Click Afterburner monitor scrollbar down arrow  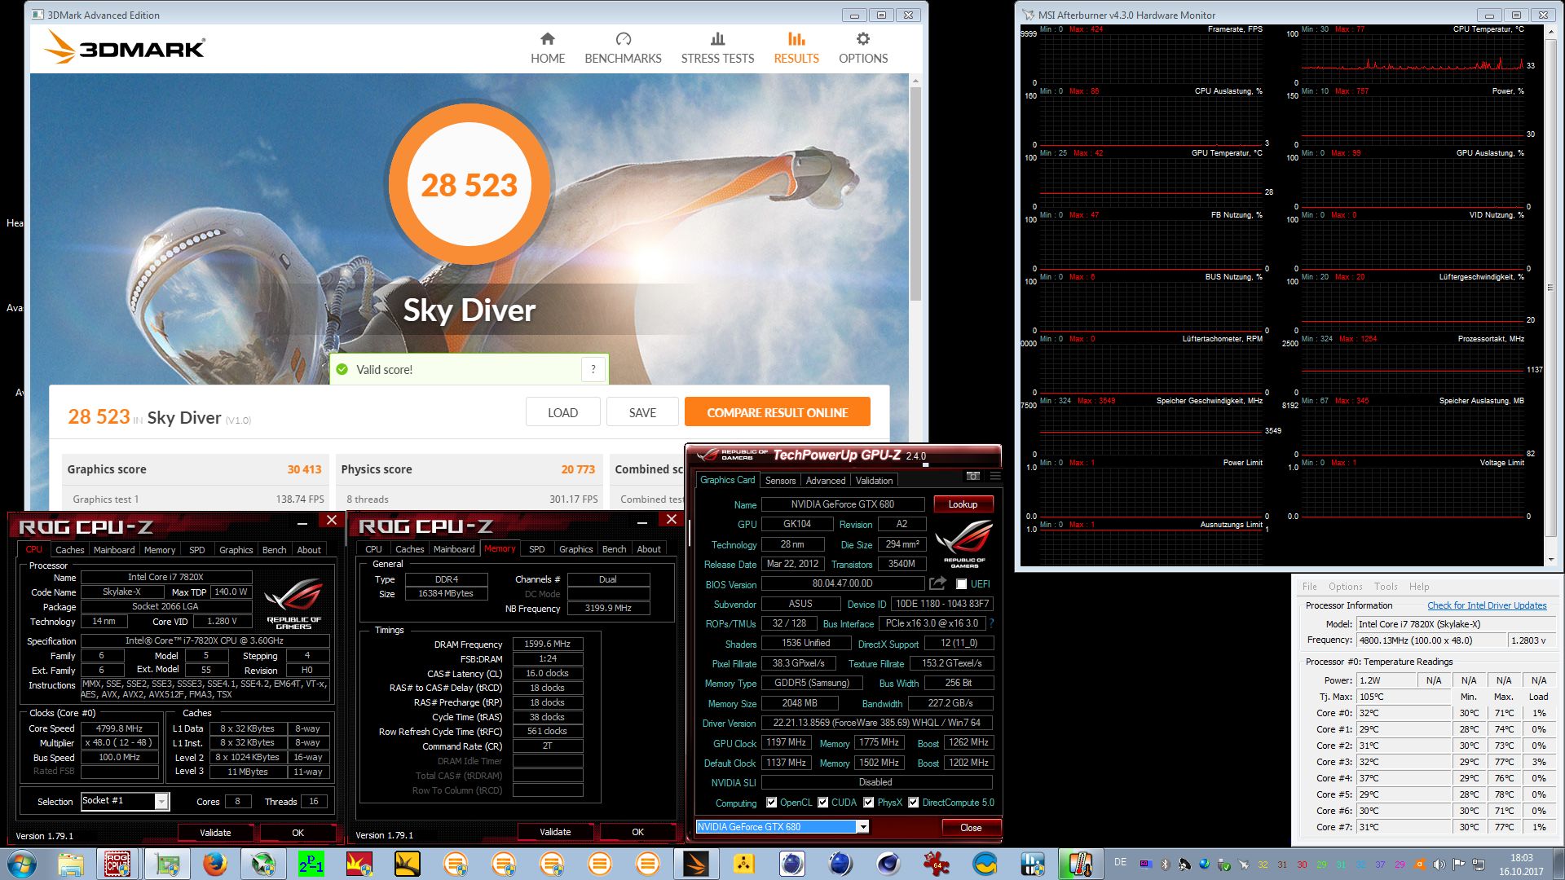pyautogui.click(x=1550, y=560)
